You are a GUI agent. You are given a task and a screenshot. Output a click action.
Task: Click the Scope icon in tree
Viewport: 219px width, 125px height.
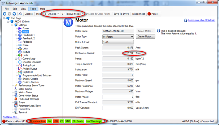[x=16, y=102]
